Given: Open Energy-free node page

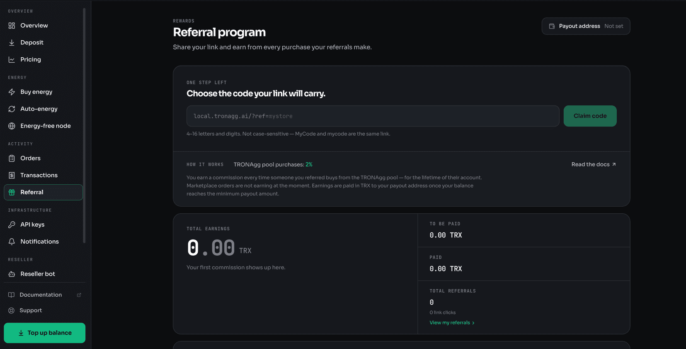Looking at the screenshot, I should click(x=43, y=126).
